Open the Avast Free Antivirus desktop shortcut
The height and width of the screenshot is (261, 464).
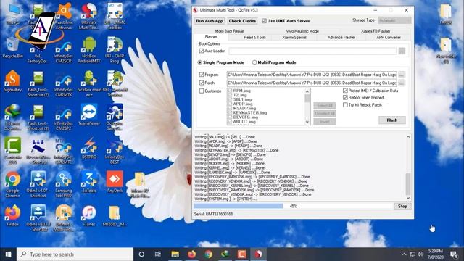click(64, 16)
